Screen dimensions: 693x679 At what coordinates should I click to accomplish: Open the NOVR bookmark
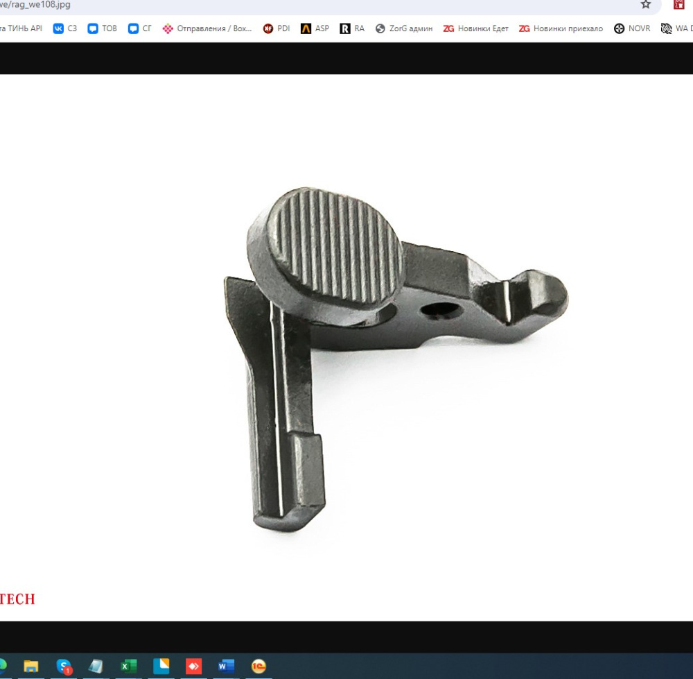[x=632, y=28]
